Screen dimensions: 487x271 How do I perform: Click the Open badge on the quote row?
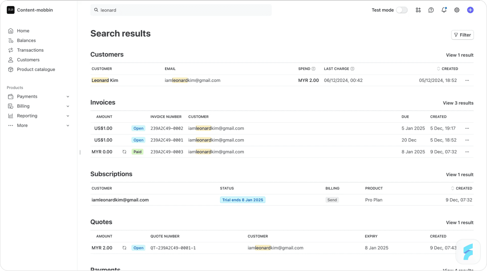[x=138, y=248]
